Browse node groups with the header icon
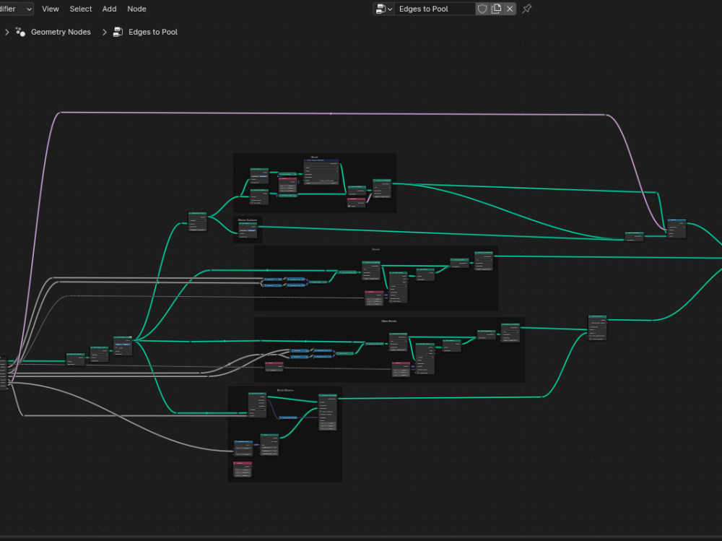This screenshot has width=722, height=541. [384, 9]
